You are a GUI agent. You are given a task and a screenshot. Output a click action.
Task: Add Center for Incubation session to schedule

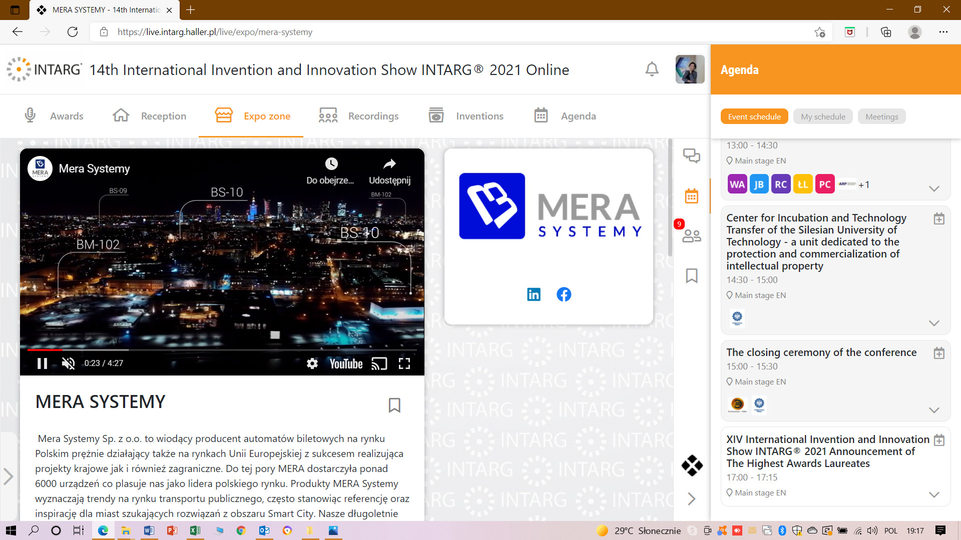(x=939, y=218)
